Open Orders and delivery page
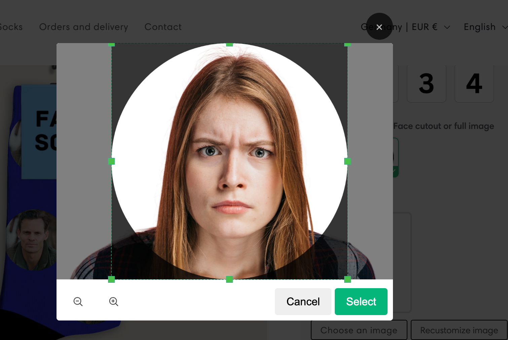This screenshot has height=340, width=508. click(x=83, y=27)
